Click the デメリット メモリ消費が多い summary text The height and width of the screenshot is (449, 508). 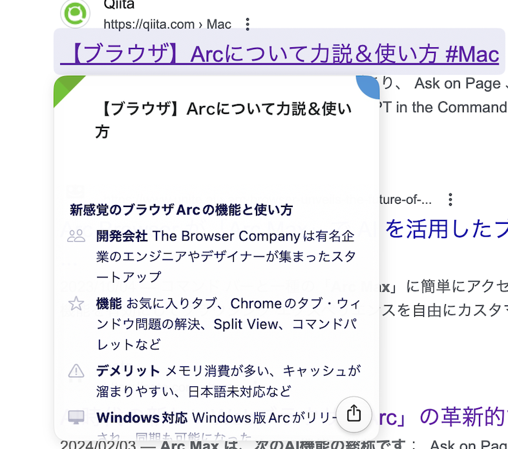pyautogui.click(x=228, y=381)
